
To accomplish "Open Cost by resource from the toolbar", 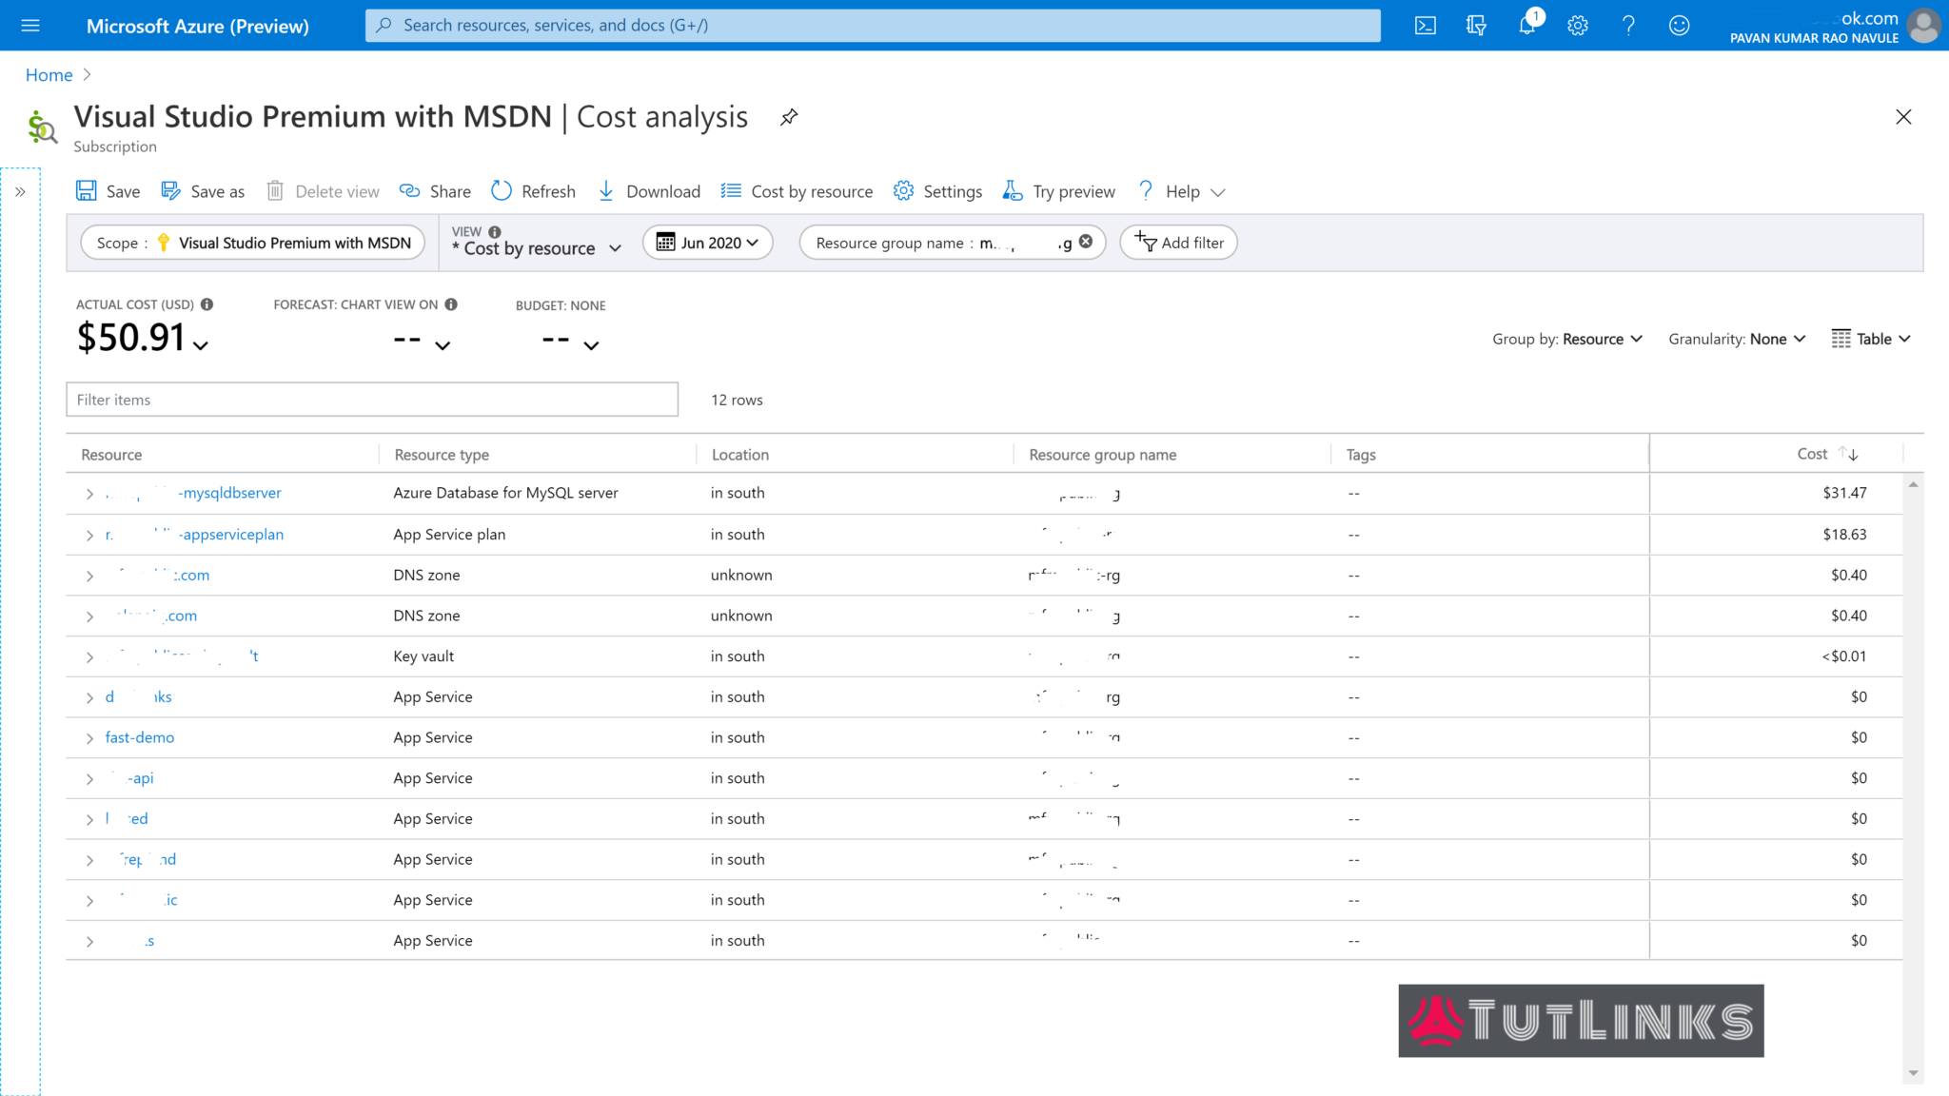I will coord(797,191).
